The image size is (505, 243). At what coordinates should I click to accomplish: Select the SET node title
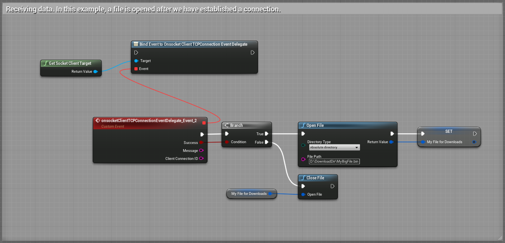(449, 131)
